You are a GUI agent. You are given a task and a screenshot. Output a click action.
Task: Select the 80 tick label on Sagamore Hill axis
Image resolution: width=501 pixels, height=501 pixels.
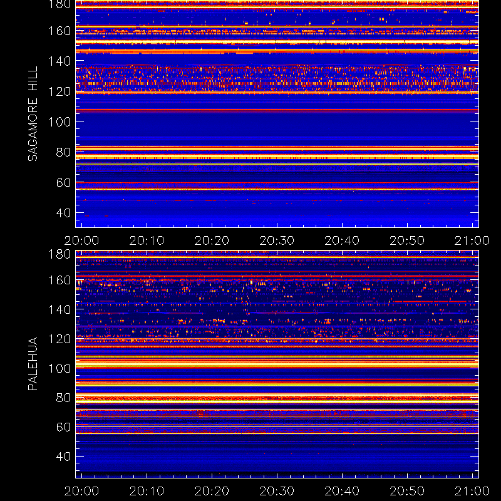(63, 152)
